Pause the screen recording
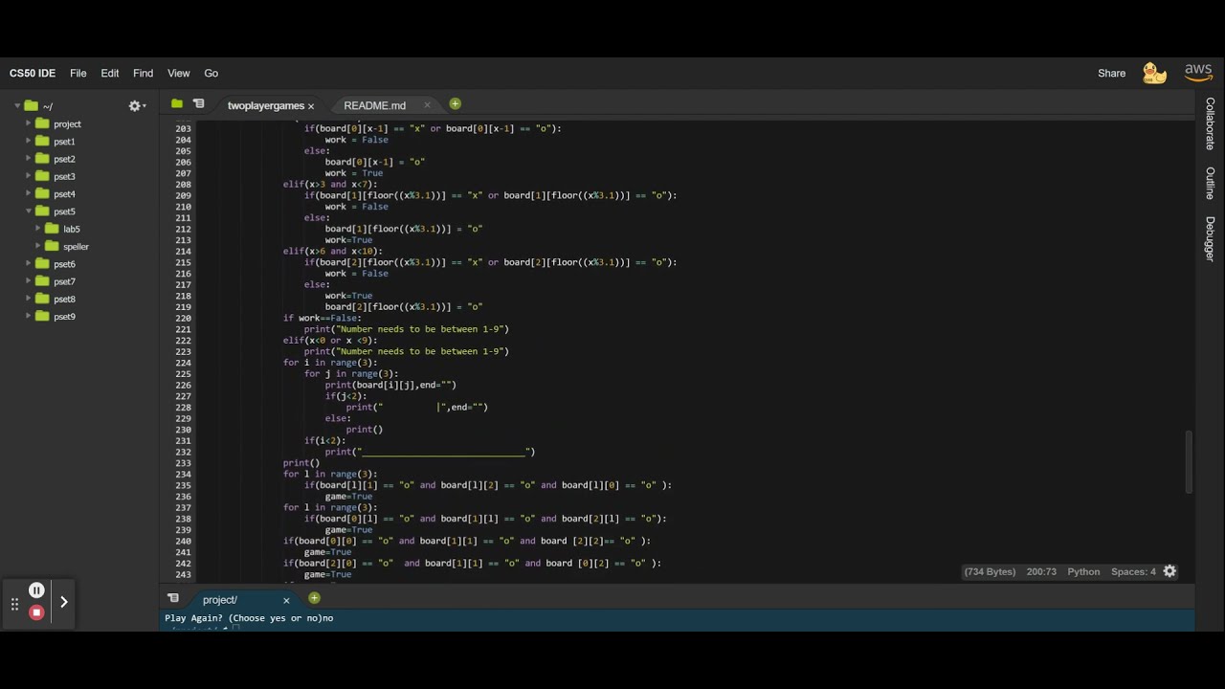Screen dimensions: 1225x689 [36, 590]
